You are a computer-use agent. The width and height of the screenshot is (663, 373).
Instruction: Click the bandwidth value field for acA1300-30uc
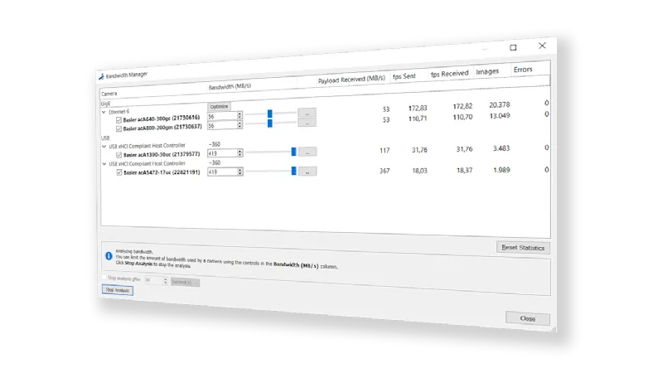tap(222, 153)
